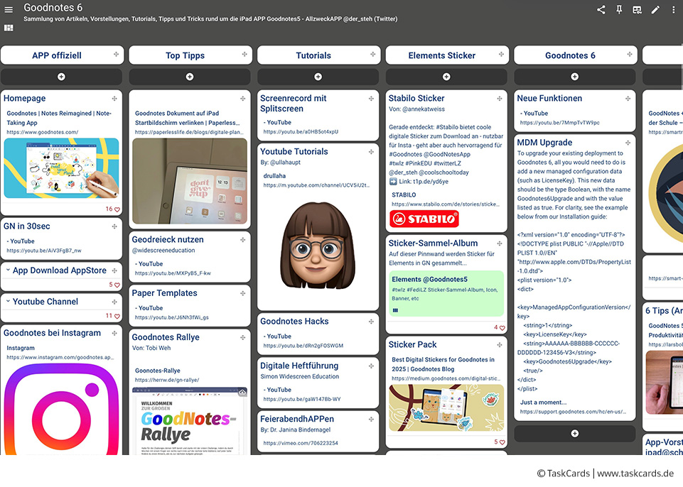Click the Homepage card preview image
Screen dimensions: 683x487
click(61, 168)
